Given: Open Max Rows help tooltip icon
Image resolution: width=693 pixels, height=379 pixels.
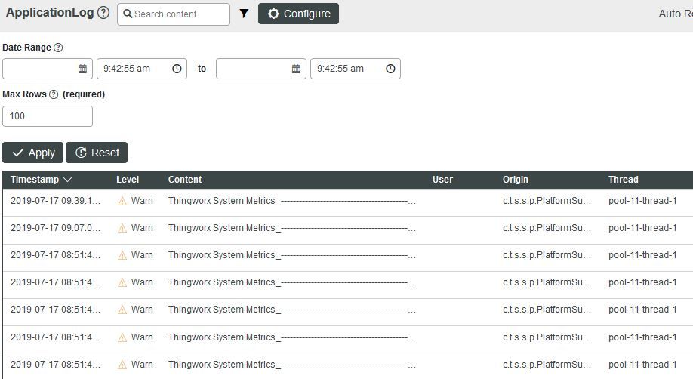Looking at the screenshot, I should tap(54, 94).
